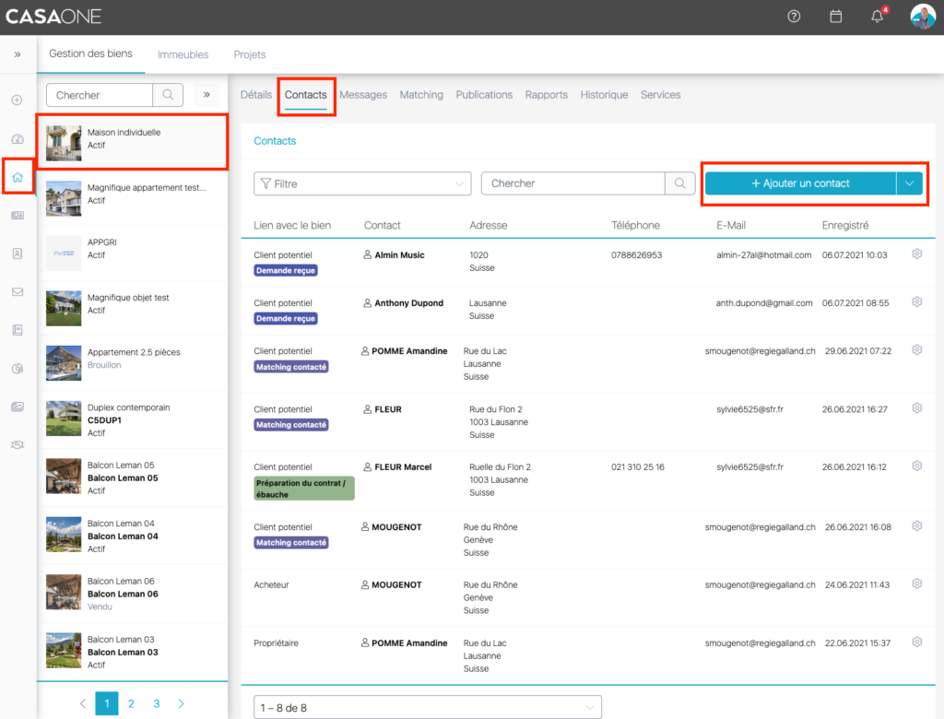Switch to the Matching tab

pos(421,95)
